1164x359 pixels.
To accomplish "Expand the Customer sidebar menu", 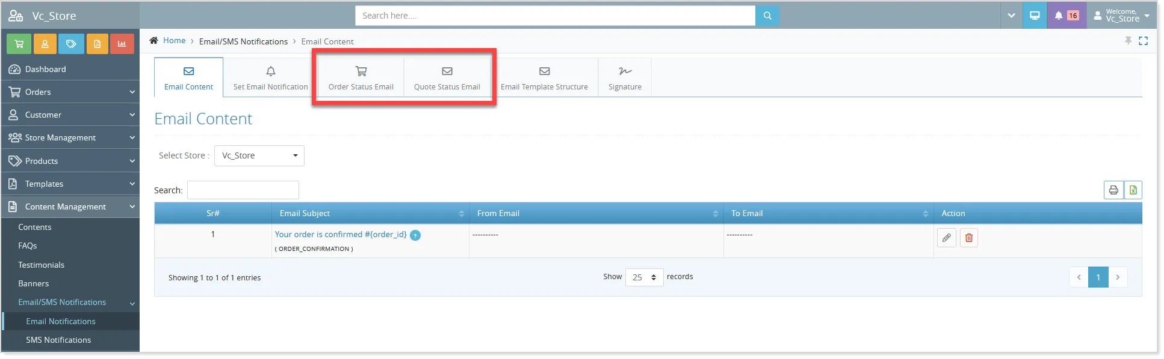I will tap(70, 115).
